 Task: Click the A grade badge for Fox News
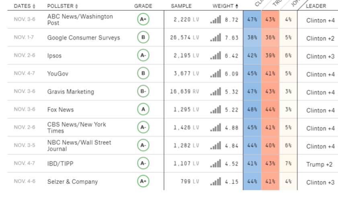pyautogui.click(x=143, y=109)
